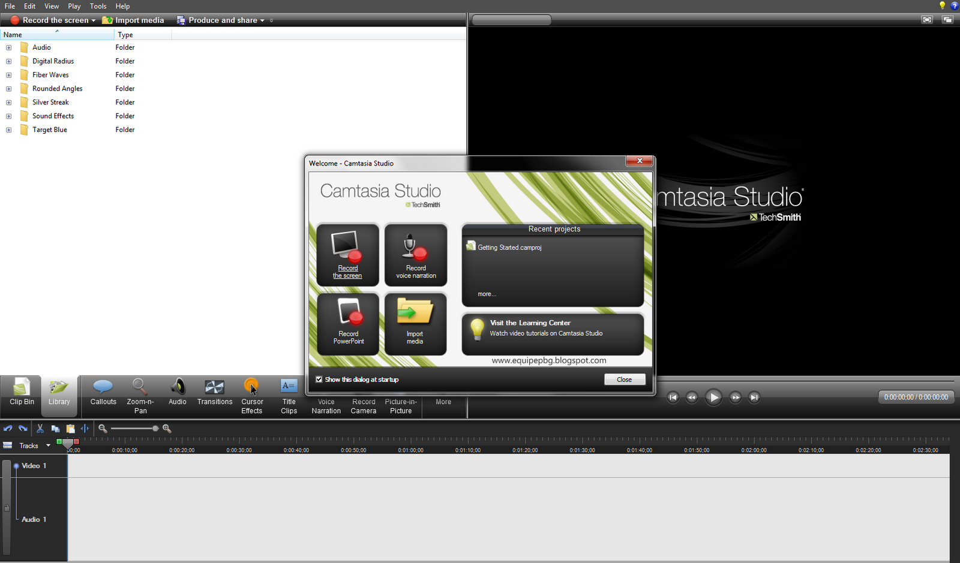Click the track height icon beside Tracks
The width and height of the screenshot is (960, 563).
coord(8,445)
